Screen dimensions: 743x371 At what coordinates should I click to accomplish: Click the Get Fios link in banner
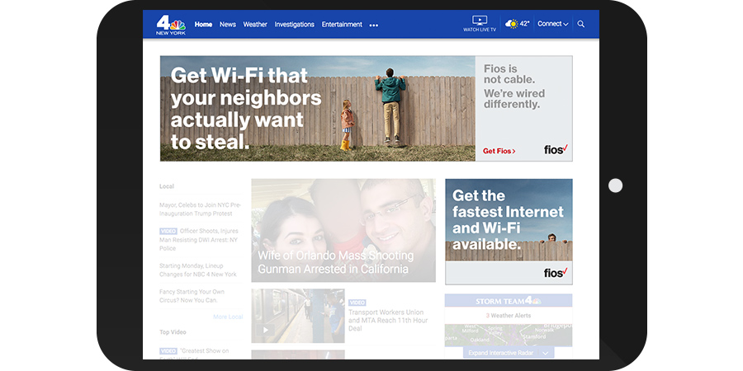[x=499, y=151]
